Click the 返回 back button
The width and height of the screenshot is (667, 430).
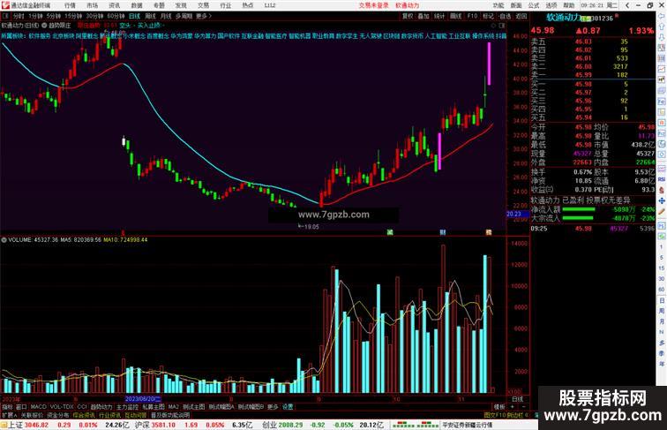tap(521, 16)
